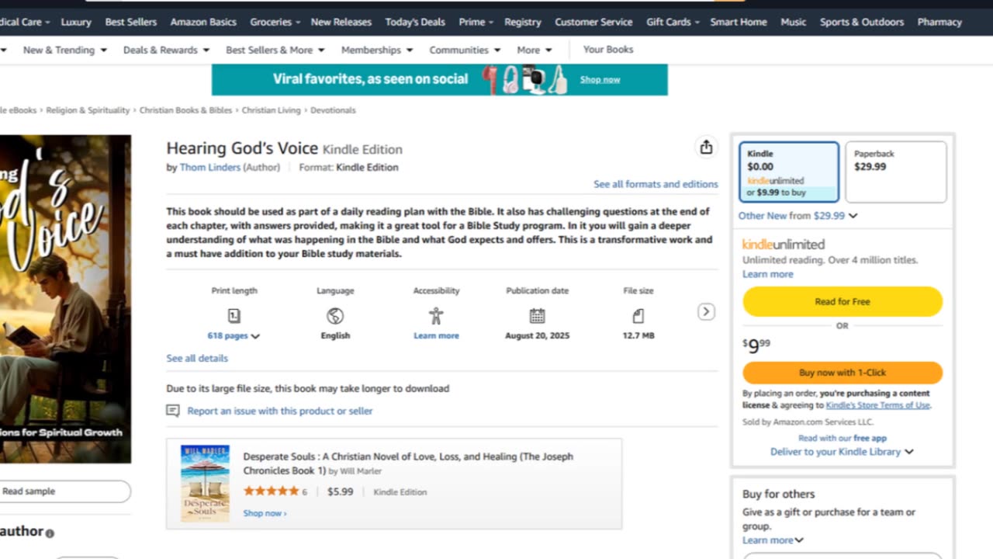Click the file size document icon
Screen dimensions: 993x559
(x=638, y=316)
